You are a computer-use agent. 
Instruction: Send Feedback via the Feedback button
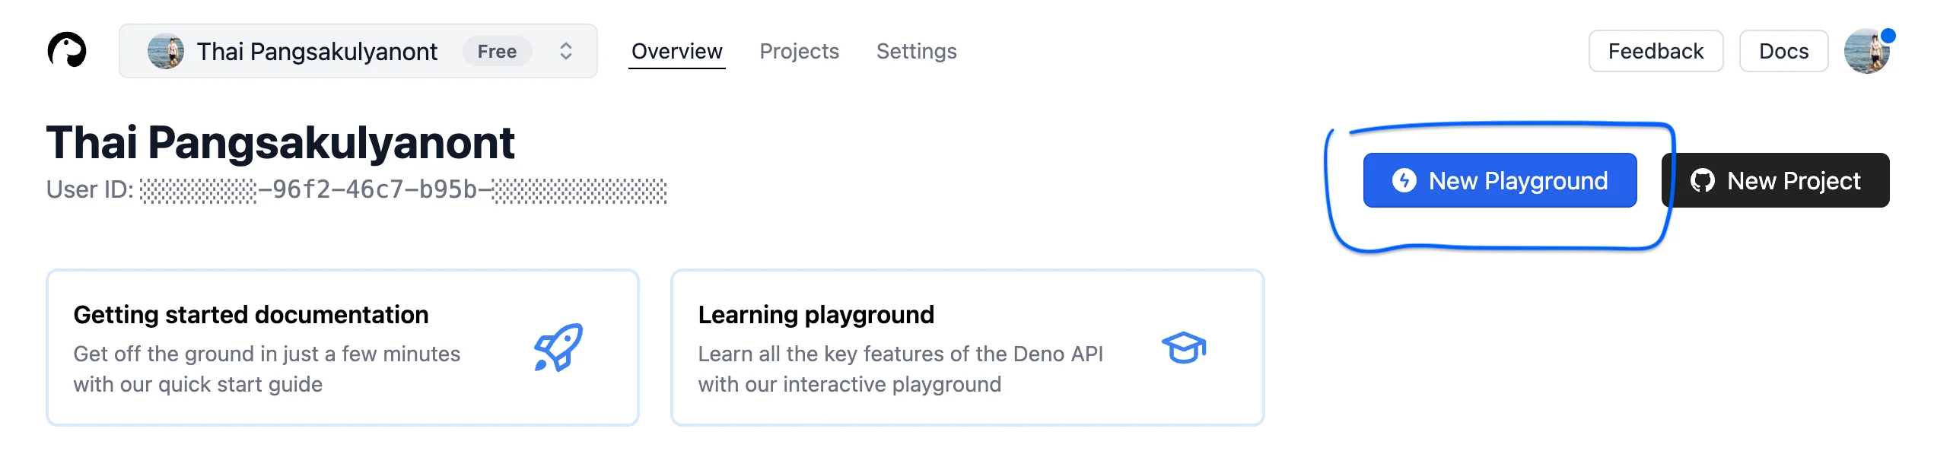click(x=1656, y=51)
